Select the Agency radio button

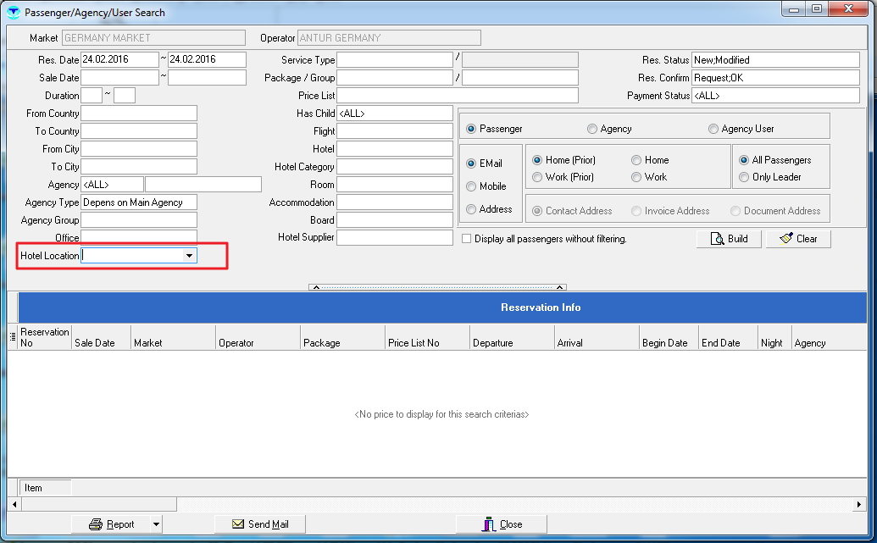tap(592, 129)
